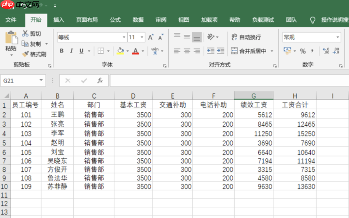Viewport: 349px width, 218px height.
Task: Increase font size with large A
Action: [x=151, y=37]
